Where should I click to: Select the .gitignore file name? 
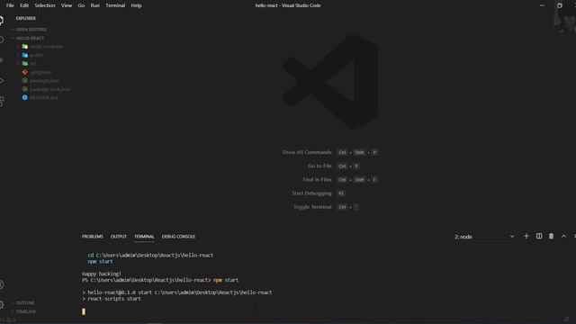pos(40,72)
